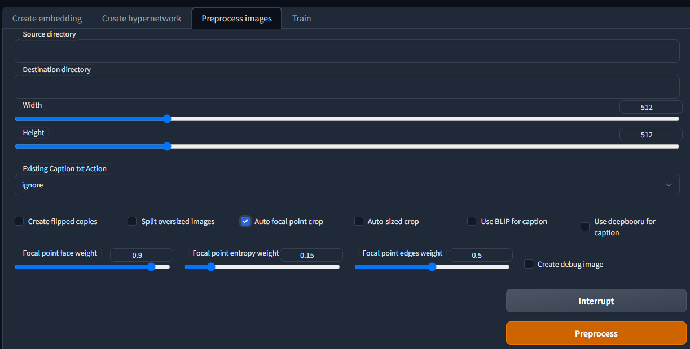
Task: Click the Width slider track
Action: pyautogui.click(x=347, y=119)
